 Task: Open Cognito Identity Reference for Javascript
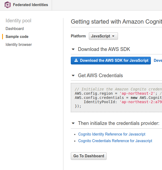coord(112,134)
